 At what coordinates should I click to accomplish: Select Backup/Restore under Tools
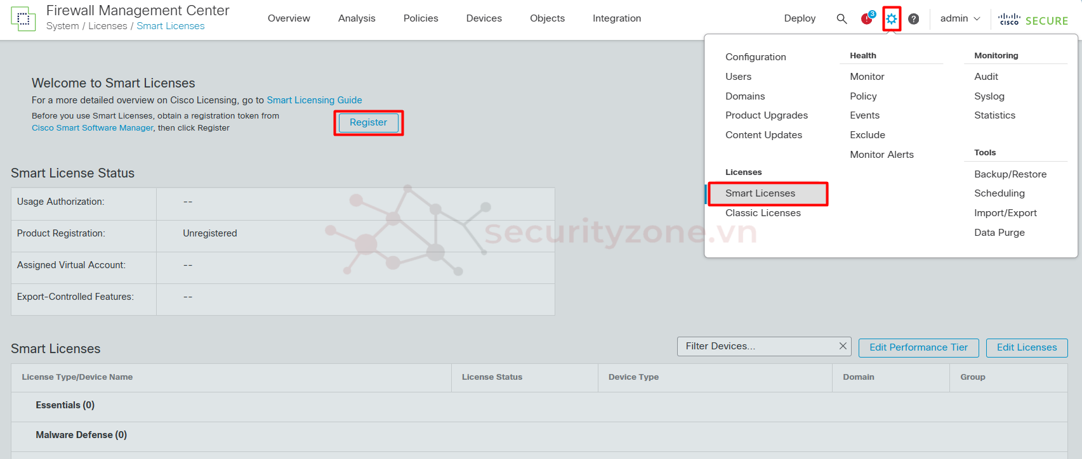coord(1010,174)
